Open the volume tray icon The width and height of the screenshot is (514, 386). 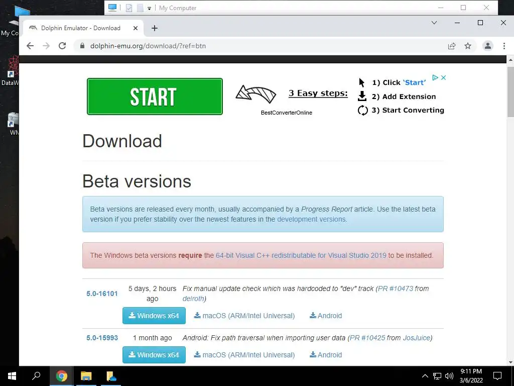tap(449, 376)
